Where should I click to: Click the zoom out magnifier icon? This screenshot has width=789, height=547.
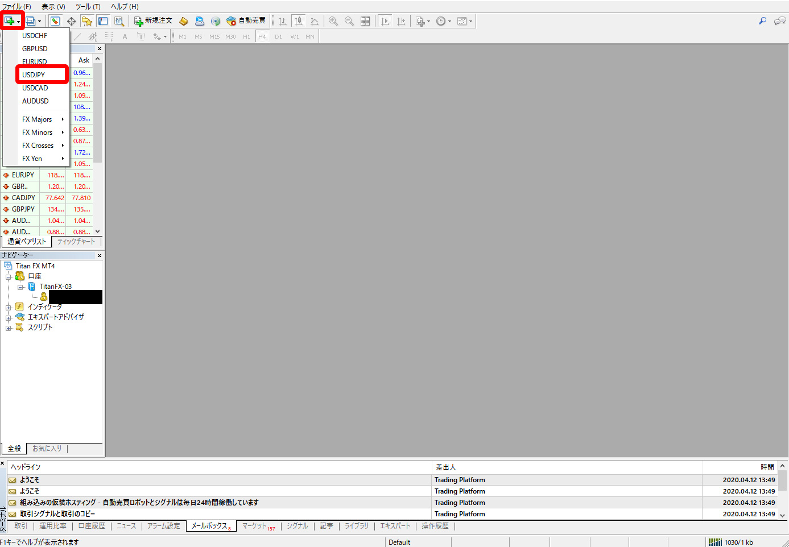(x=349, y=21)
